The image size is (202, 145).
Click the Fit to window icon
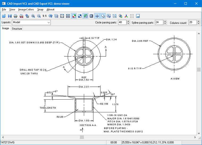pos(62,16)
